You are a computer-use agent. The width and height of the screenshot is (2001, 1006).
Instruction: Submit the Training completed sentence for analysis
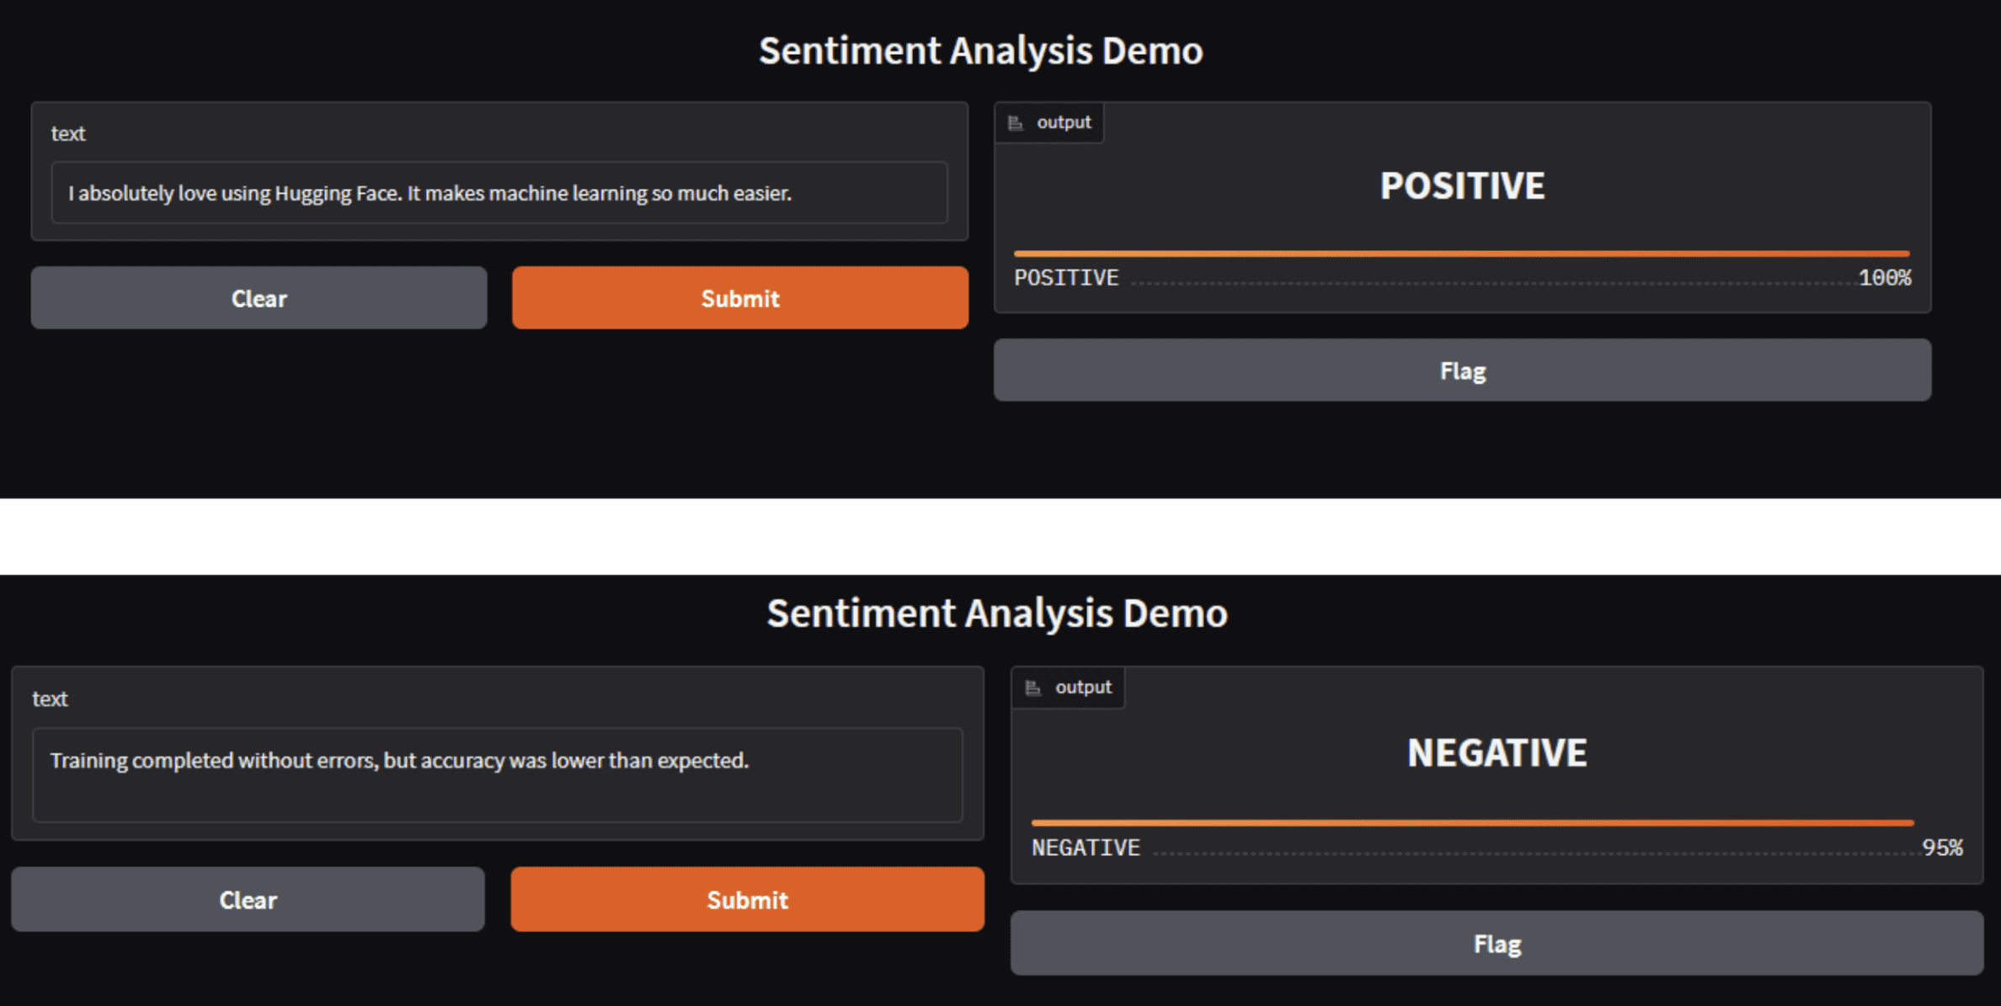[747, 900]
